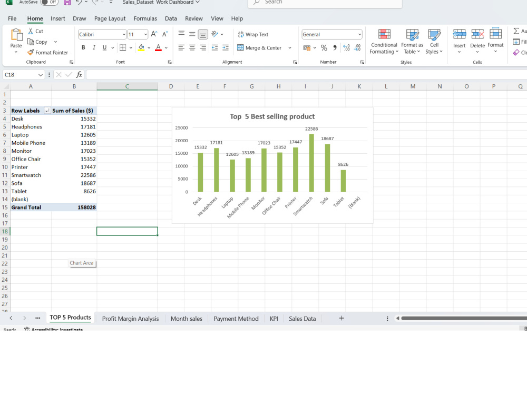Click the Undo arrow icon
Screen dimensions: 527x395
point(79,2)
